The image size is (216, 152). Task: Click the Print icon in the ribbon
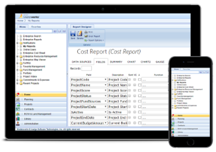click(86, 32)
